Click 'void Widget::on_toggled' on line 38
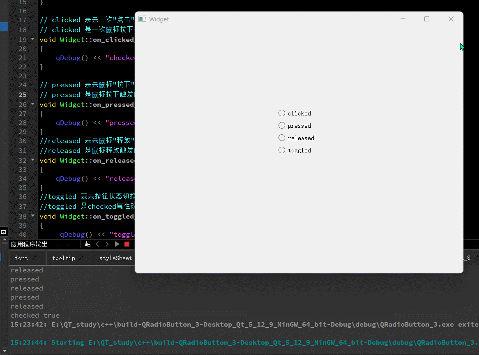This screenshot has width=479, height=355. point(87,216)
